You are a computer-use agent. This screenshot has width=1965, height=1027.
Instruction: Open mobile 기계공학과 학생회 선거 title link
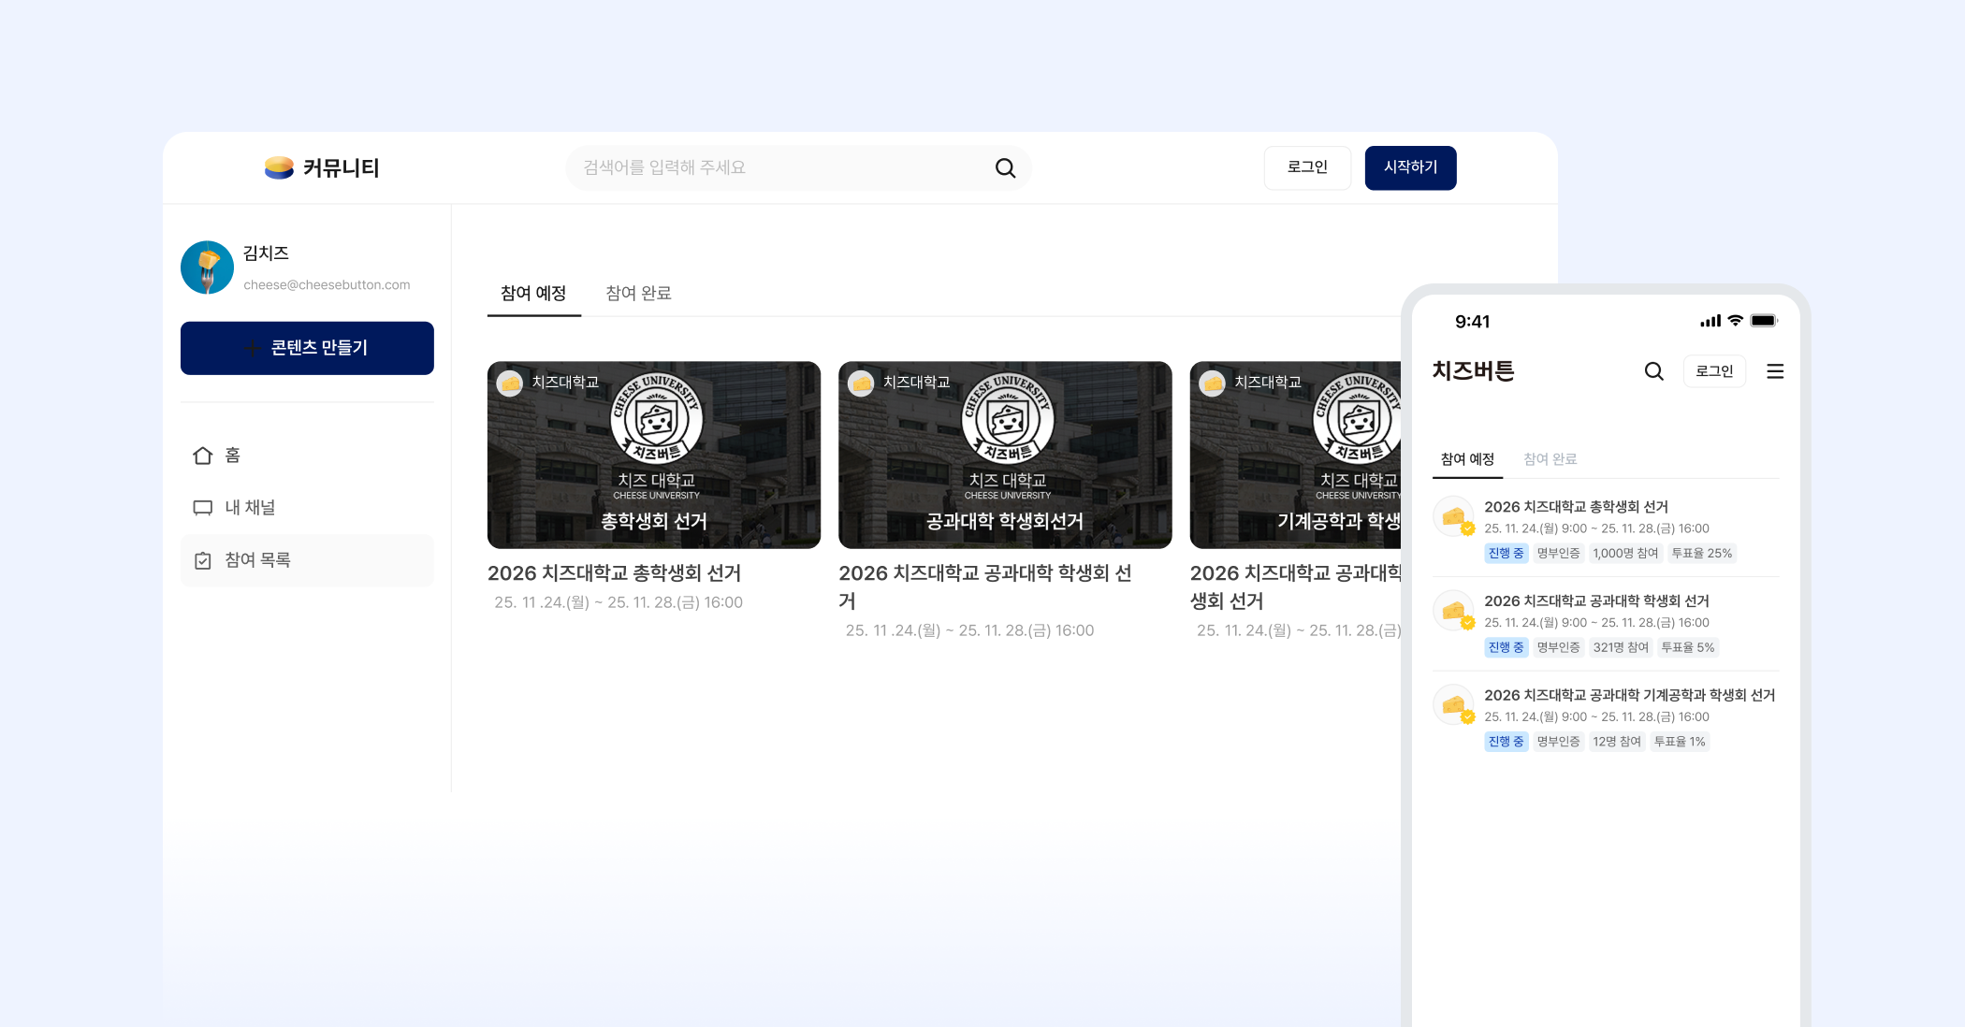click(1628, 695)
